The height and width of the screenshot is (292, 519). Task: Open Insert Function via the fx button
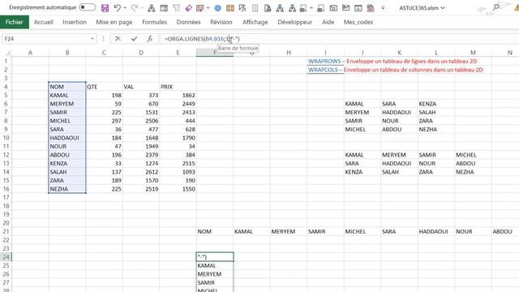(x=149, y=39)
